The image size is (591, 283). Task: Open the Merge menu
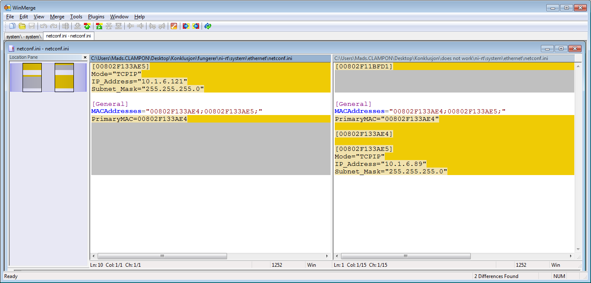tap(57, 17)
